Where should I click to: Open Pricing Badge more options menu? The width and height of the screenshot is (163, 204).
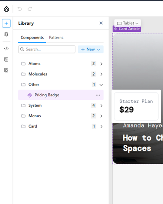[98, 95]
